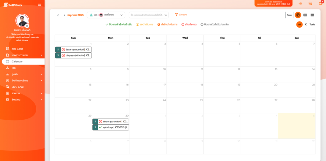Screen dimensions: 326x161
Task: Go to next month arrow
Action: (x=64, y=15)
